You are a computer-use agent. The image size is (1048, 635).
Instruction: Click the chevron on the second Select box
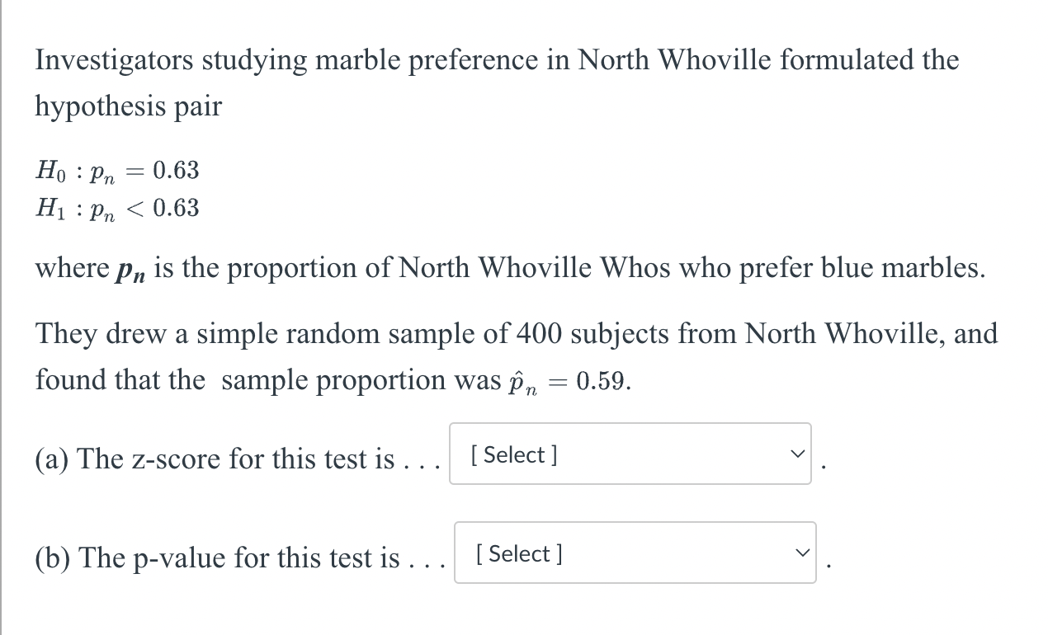(x=800, y=552)
